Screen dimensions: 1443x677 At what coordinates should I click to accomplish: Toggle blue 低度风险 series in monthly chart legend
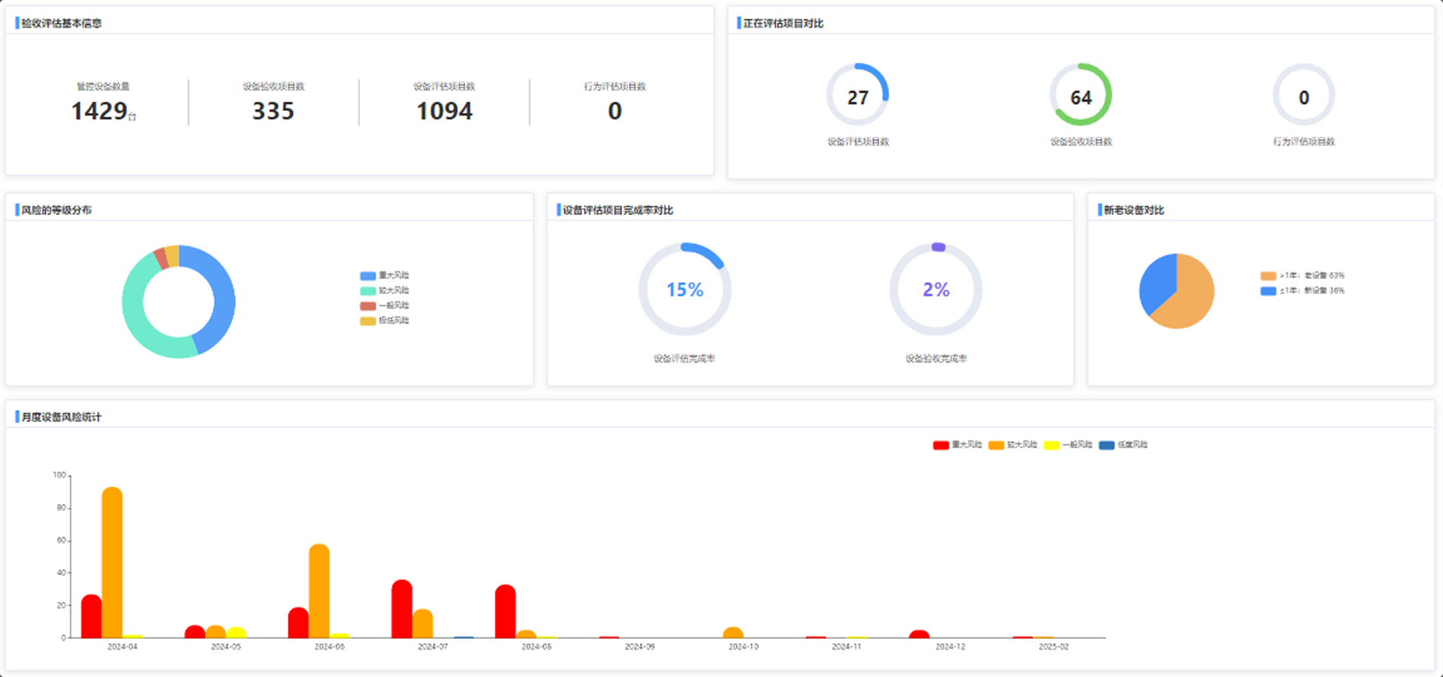point(1122,444)
